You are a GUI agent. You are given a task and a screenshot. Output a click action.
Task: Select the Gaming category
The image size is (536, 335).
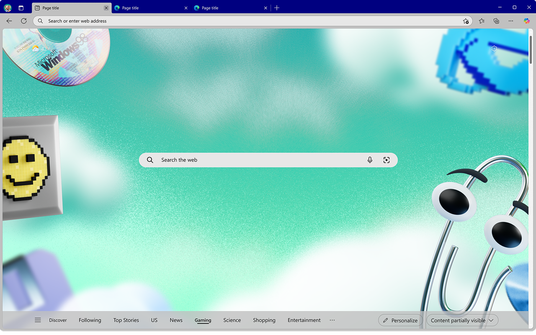203,320
